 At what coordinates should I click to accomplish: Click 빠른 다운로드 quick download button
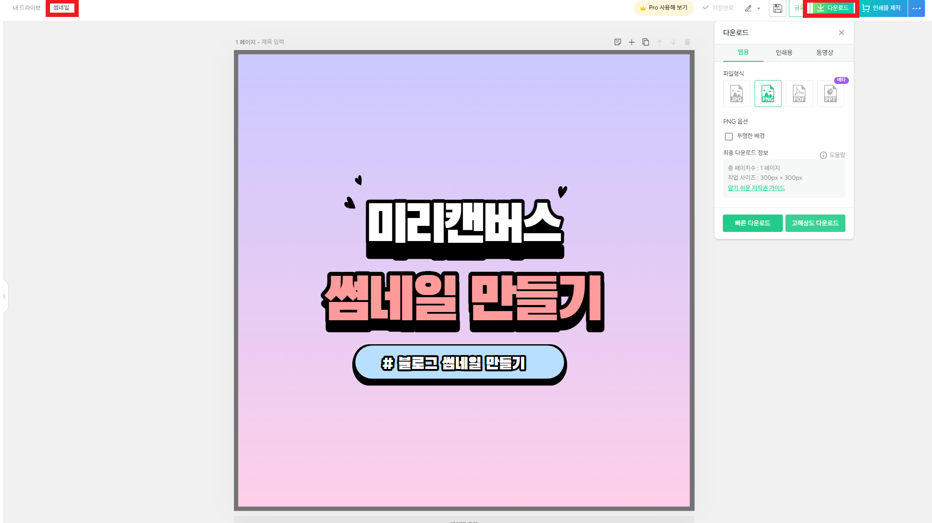click(752, 223)
